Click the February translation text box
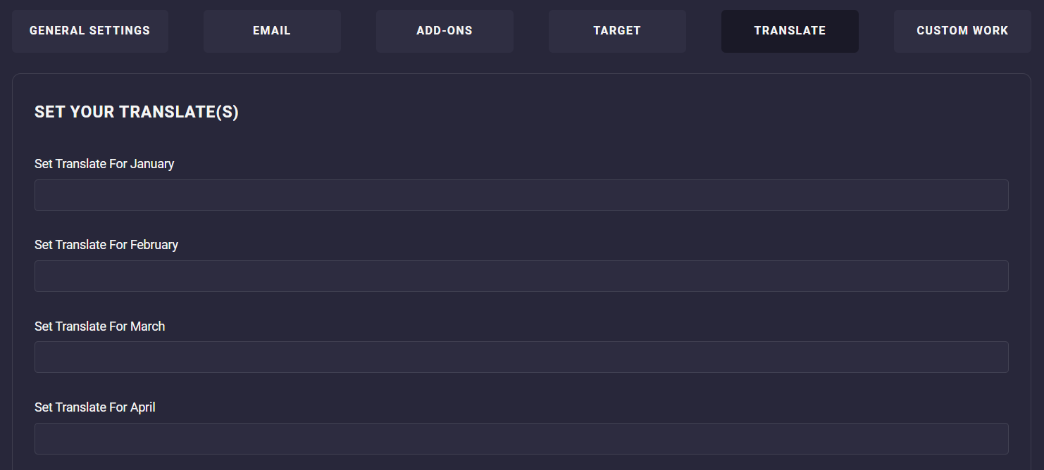Image resolution: width=1044 pixels, height=470 pixels. pos(521,276)
